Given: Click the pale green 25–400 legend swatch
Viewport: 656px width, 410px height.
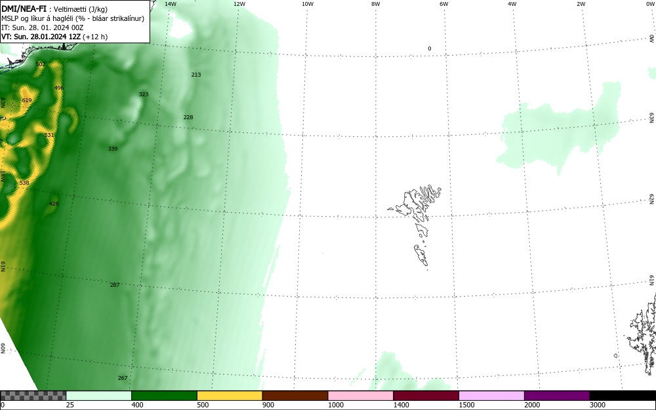Looking at the screenshot, I should click(99, 396).
